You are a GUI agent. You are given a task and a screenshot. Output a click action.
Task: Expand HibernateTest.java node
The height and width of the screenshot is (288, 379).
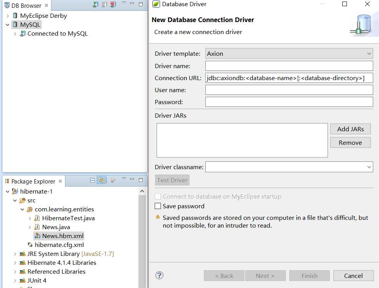pos(30,218)
